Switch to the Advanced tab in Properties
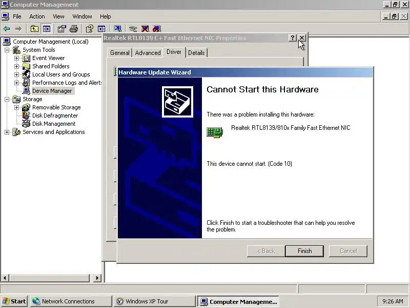The width and height of the screenshot is (410, 308). click(x=148, y=53)
